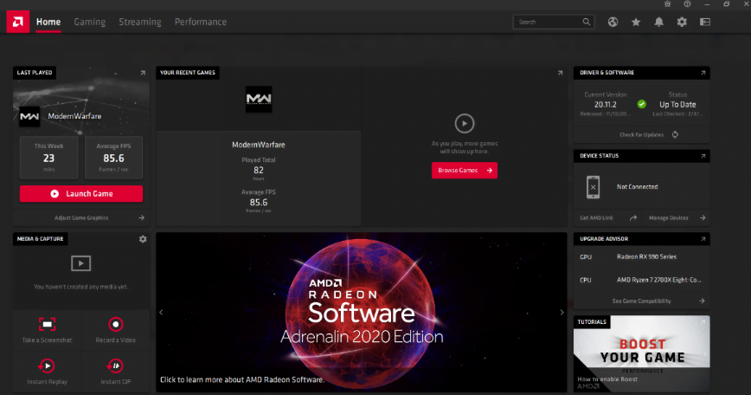Click the Instant GIF icon

pos(115,366)
